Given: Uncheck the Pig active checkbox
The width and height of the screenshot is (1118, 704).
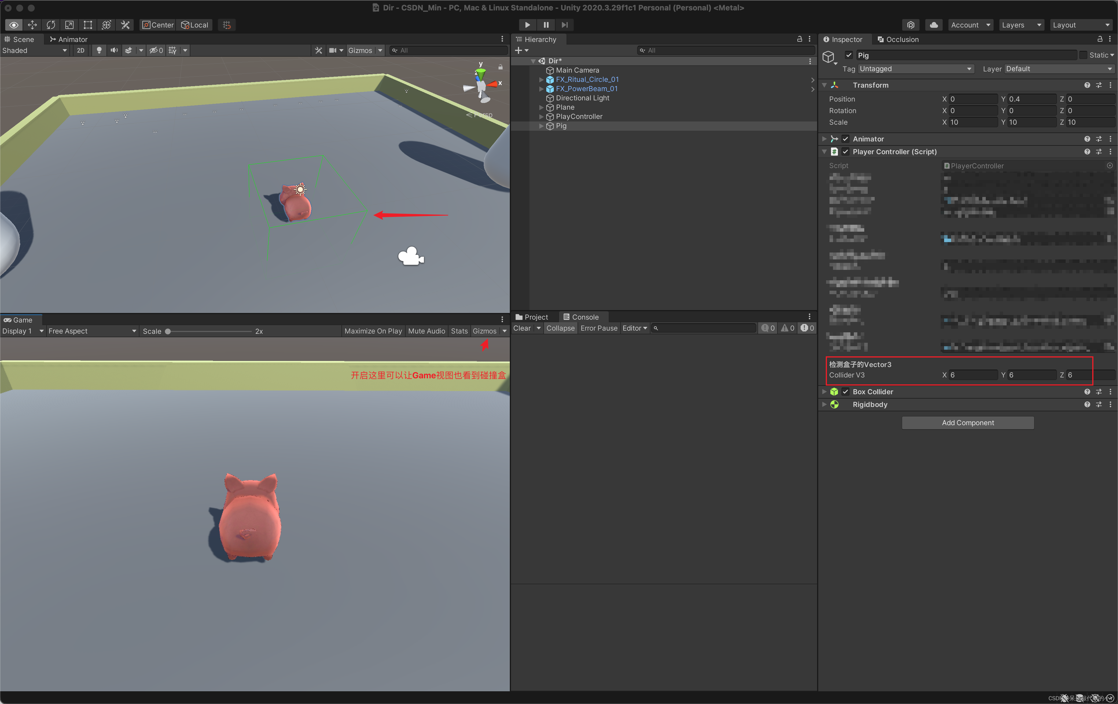Looking at the screenshot, I should coord(849,55).
